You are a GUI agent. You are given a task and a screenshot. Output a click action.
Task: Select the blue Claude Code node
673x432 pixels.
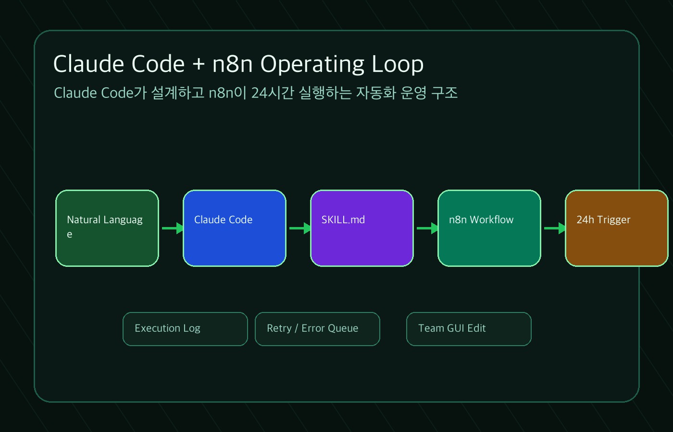[235, 228]
